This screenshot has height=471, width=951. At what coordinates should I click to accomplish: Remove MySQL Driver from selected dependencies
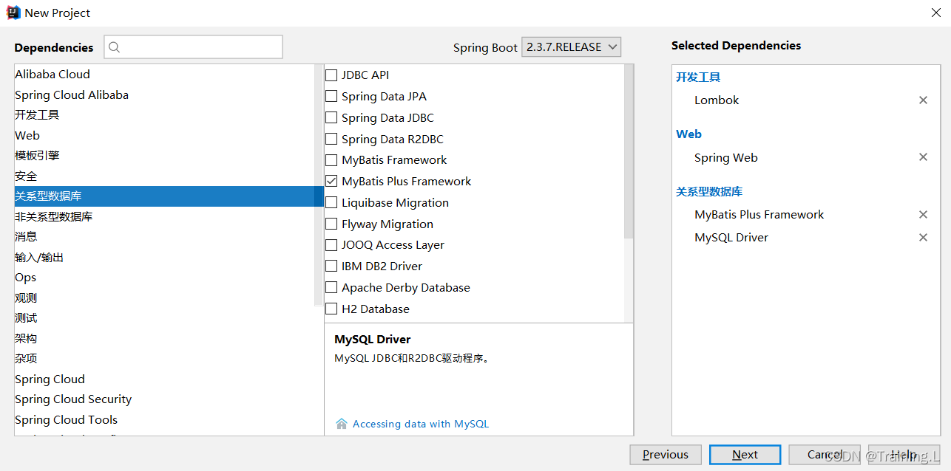click(x=923, y=238)
